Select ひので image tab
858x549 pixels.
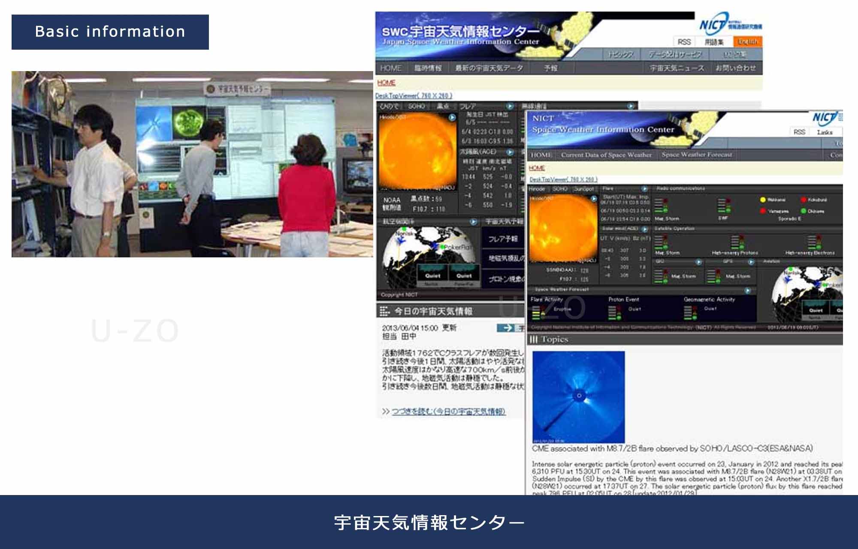[x=390, y=106]
